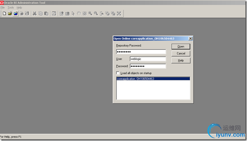
Task: Click the Zoom In magnifier icon
Action: pyautogui.click(x=90, y=13)
